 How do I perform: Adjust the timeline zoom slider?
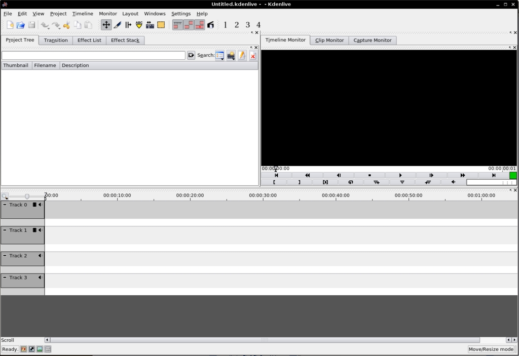(26, 196)
